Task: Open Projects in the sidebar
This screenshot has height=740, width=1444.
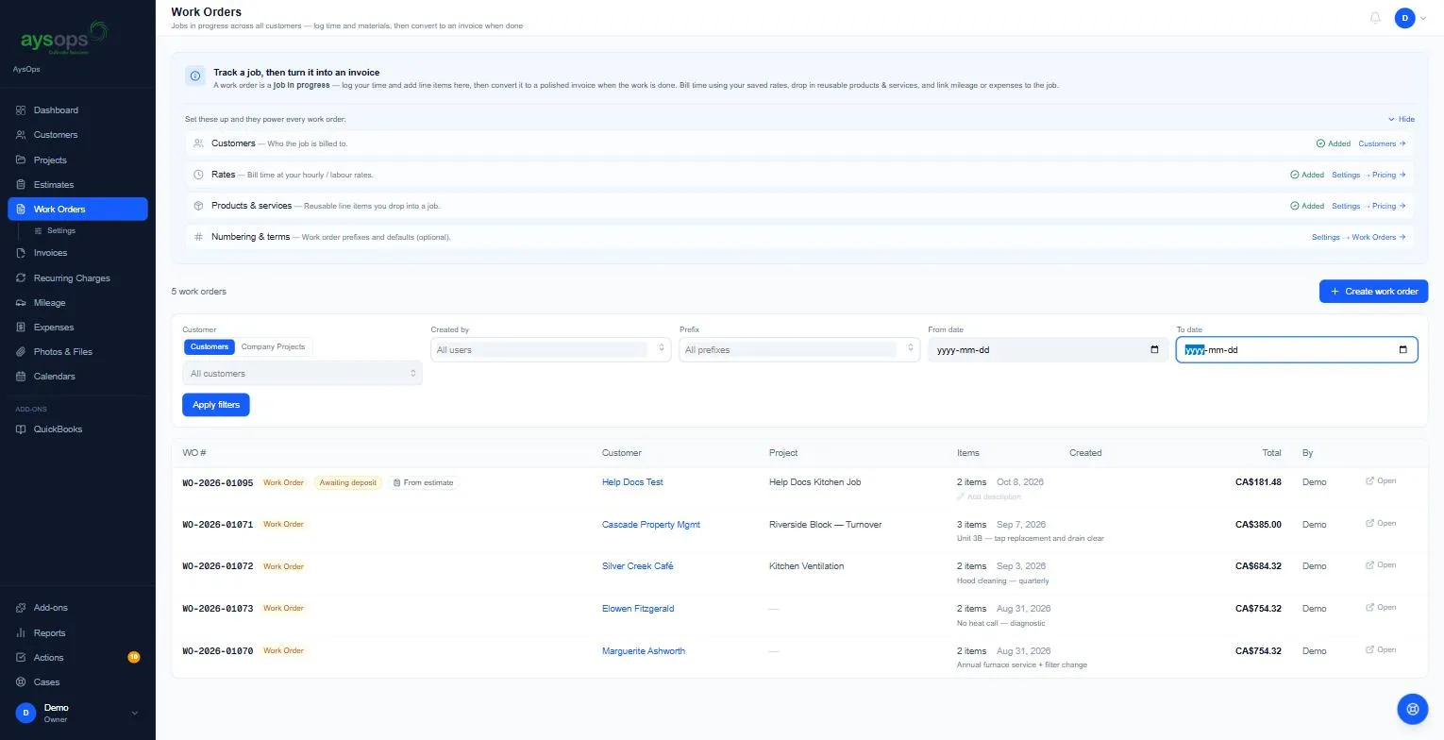Action: click(77, 160)
